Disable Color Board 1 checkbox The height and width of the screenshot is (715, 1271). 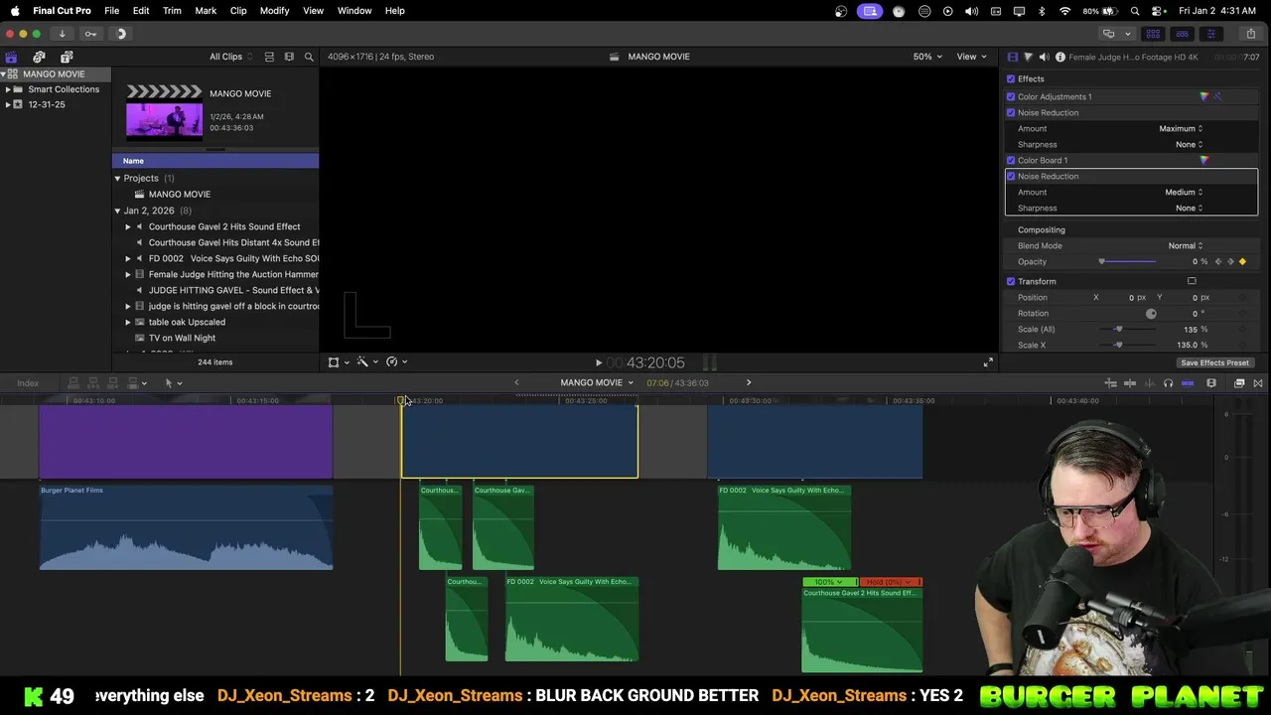(1011, 160)
